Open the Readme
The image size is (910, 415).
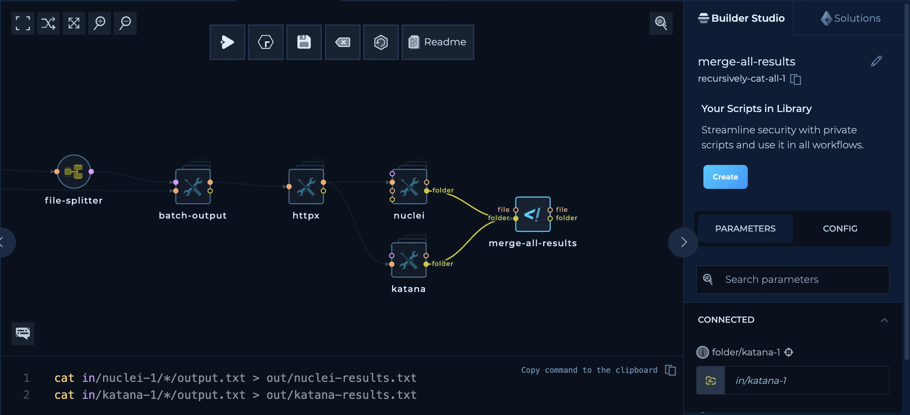(x=438, y=42)
